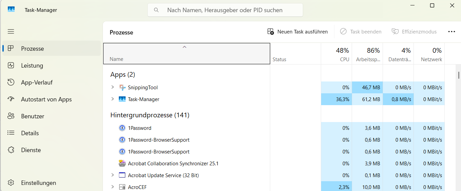This screenshot has width=461, height=191.
Task: Click the 46,7 MB memory cell
Action: (367, 88)
